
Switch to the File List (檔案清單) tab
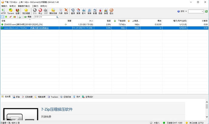(40, 97)
